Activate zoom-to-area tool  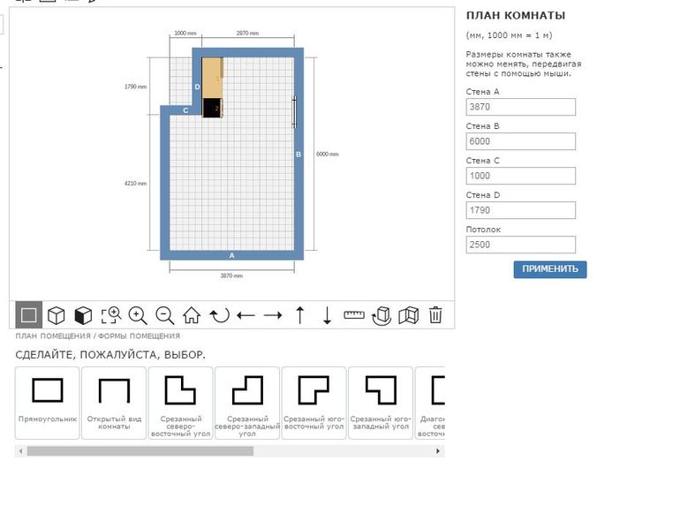(x=110, y=315)
